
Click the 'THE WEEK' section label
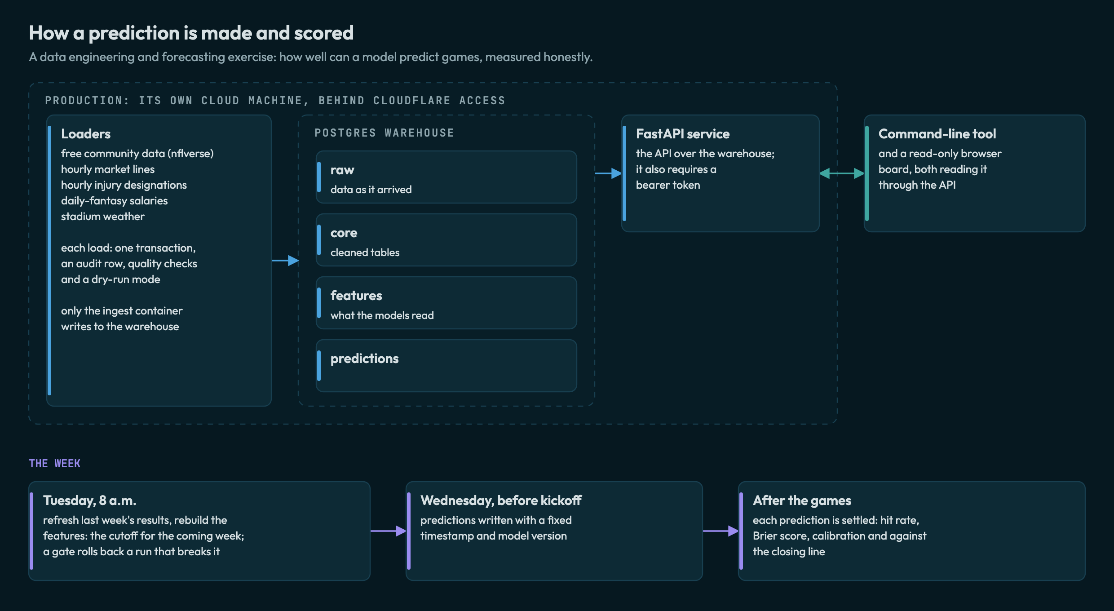[x=55, y=464]
